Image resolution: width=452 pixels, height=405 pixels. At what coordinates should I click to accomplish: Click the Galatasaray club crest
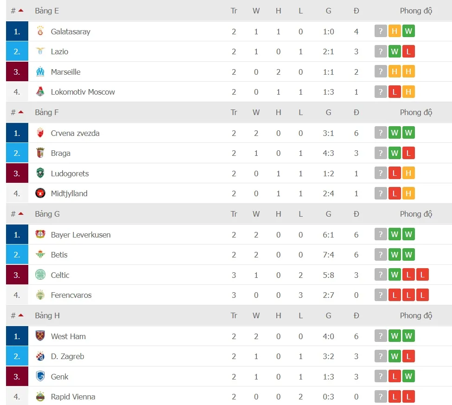click(x=39, y=32)
